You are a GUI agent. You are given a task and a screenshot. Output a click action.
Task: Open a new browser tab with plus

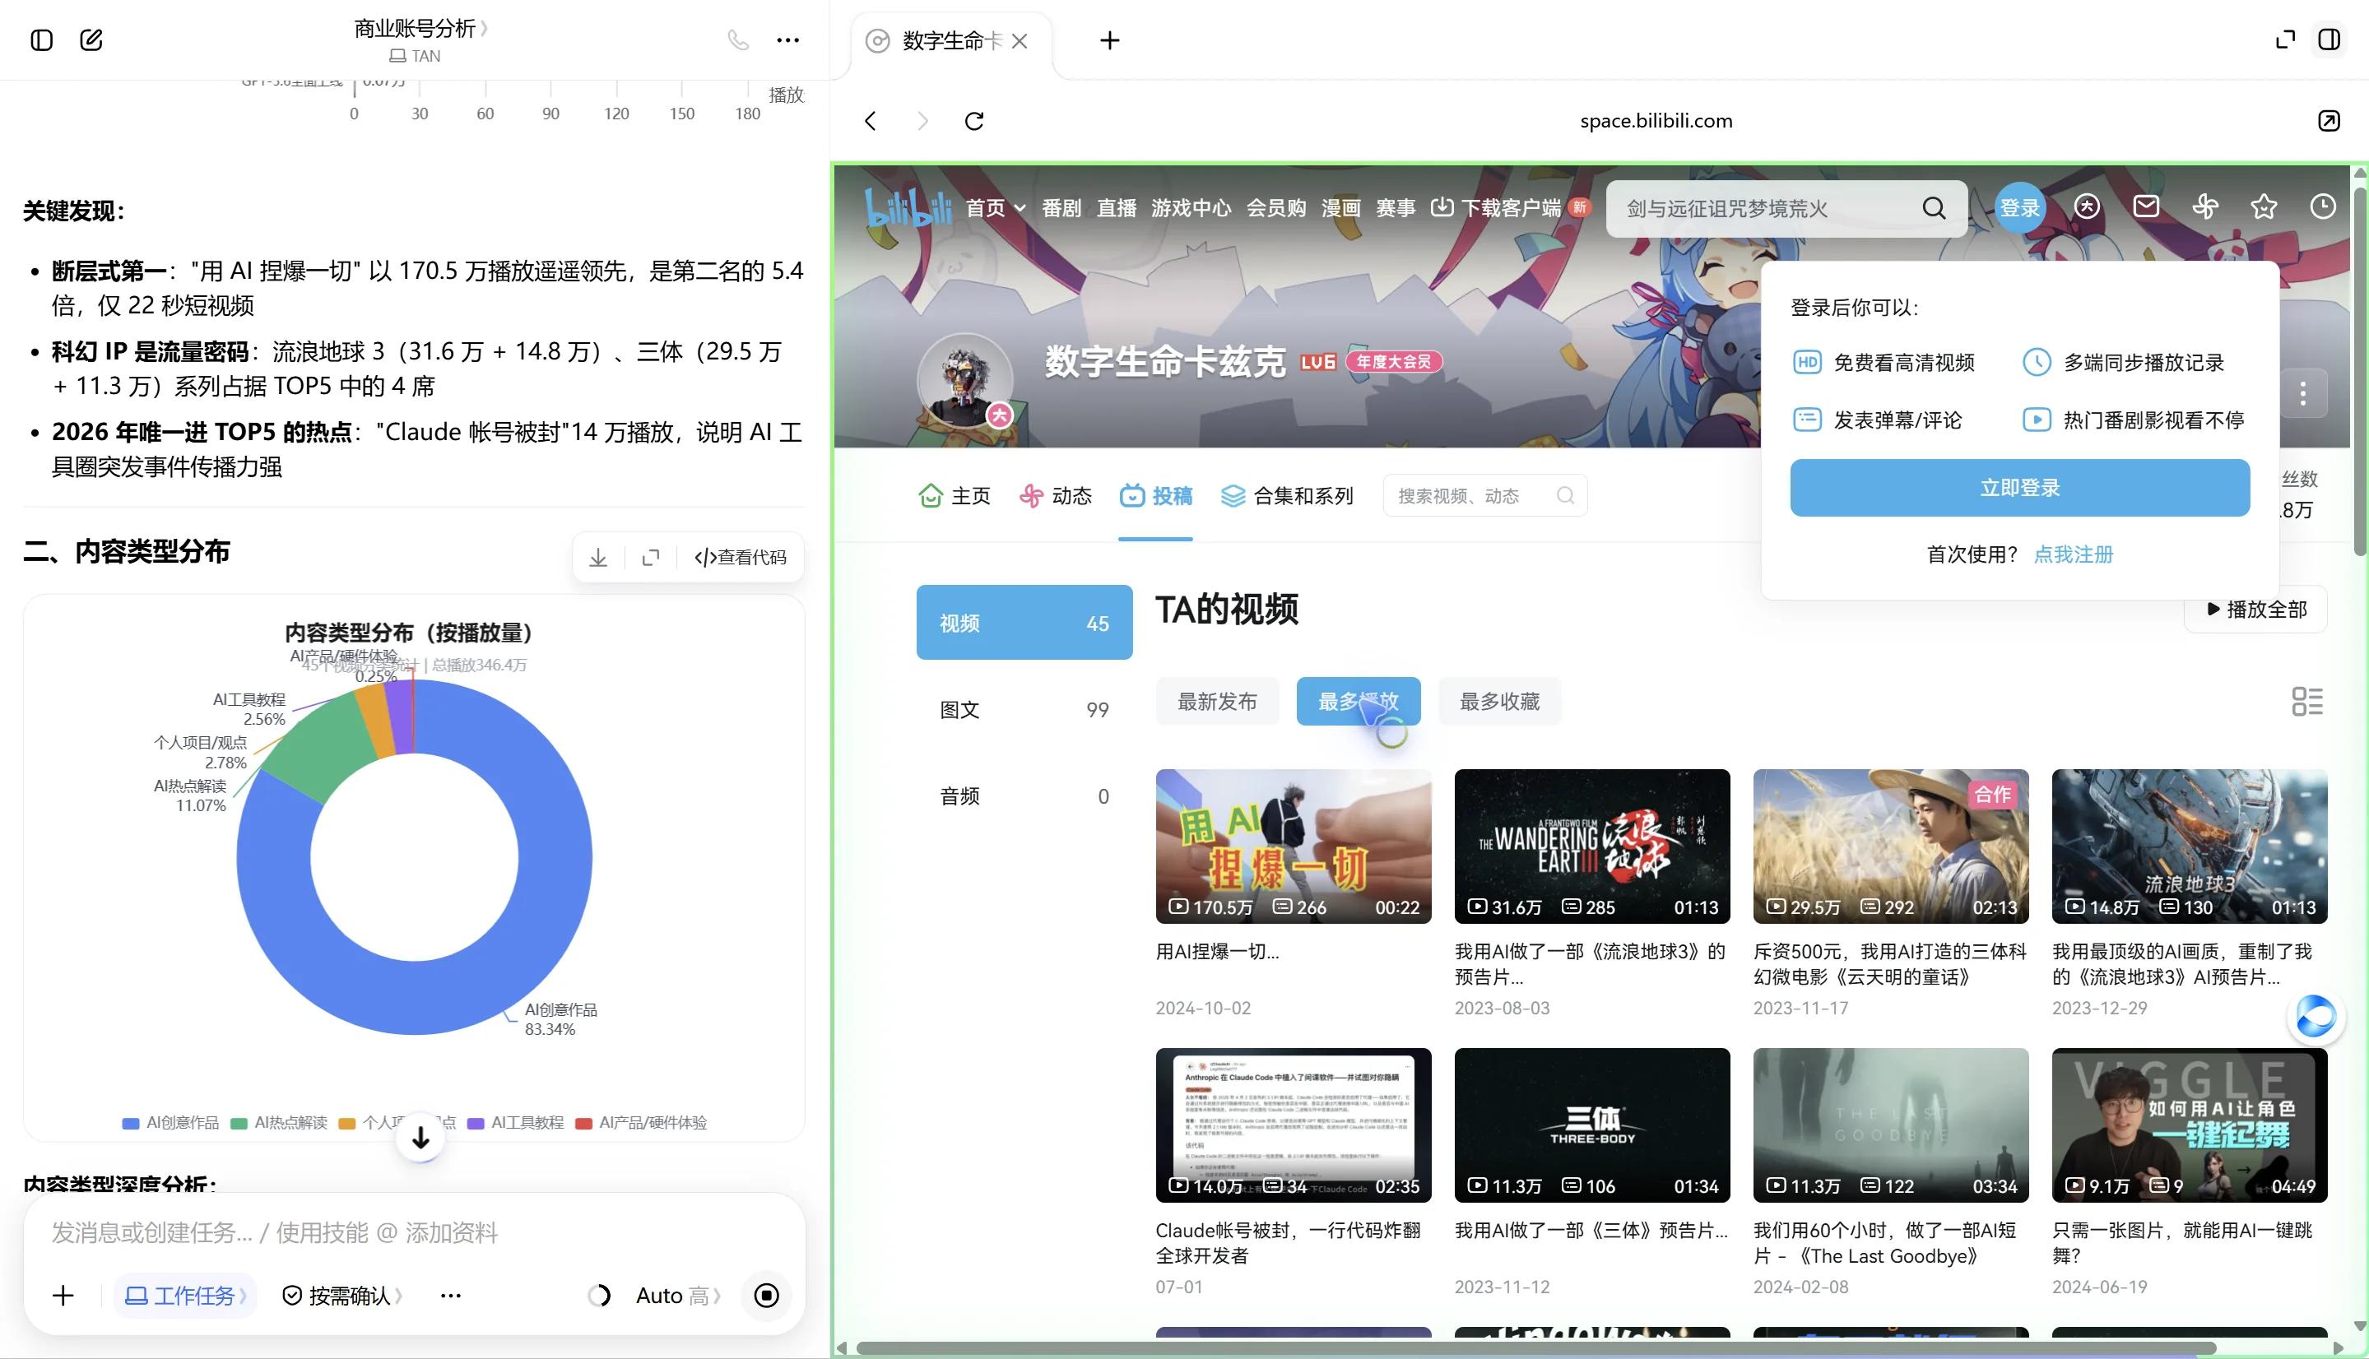pos(1110,40)
